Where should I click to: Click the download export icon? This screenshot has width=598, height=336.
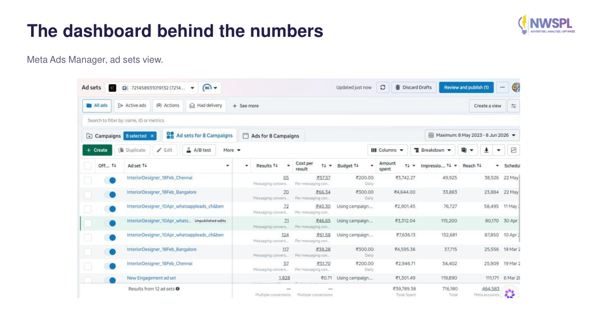pos(486,150)
